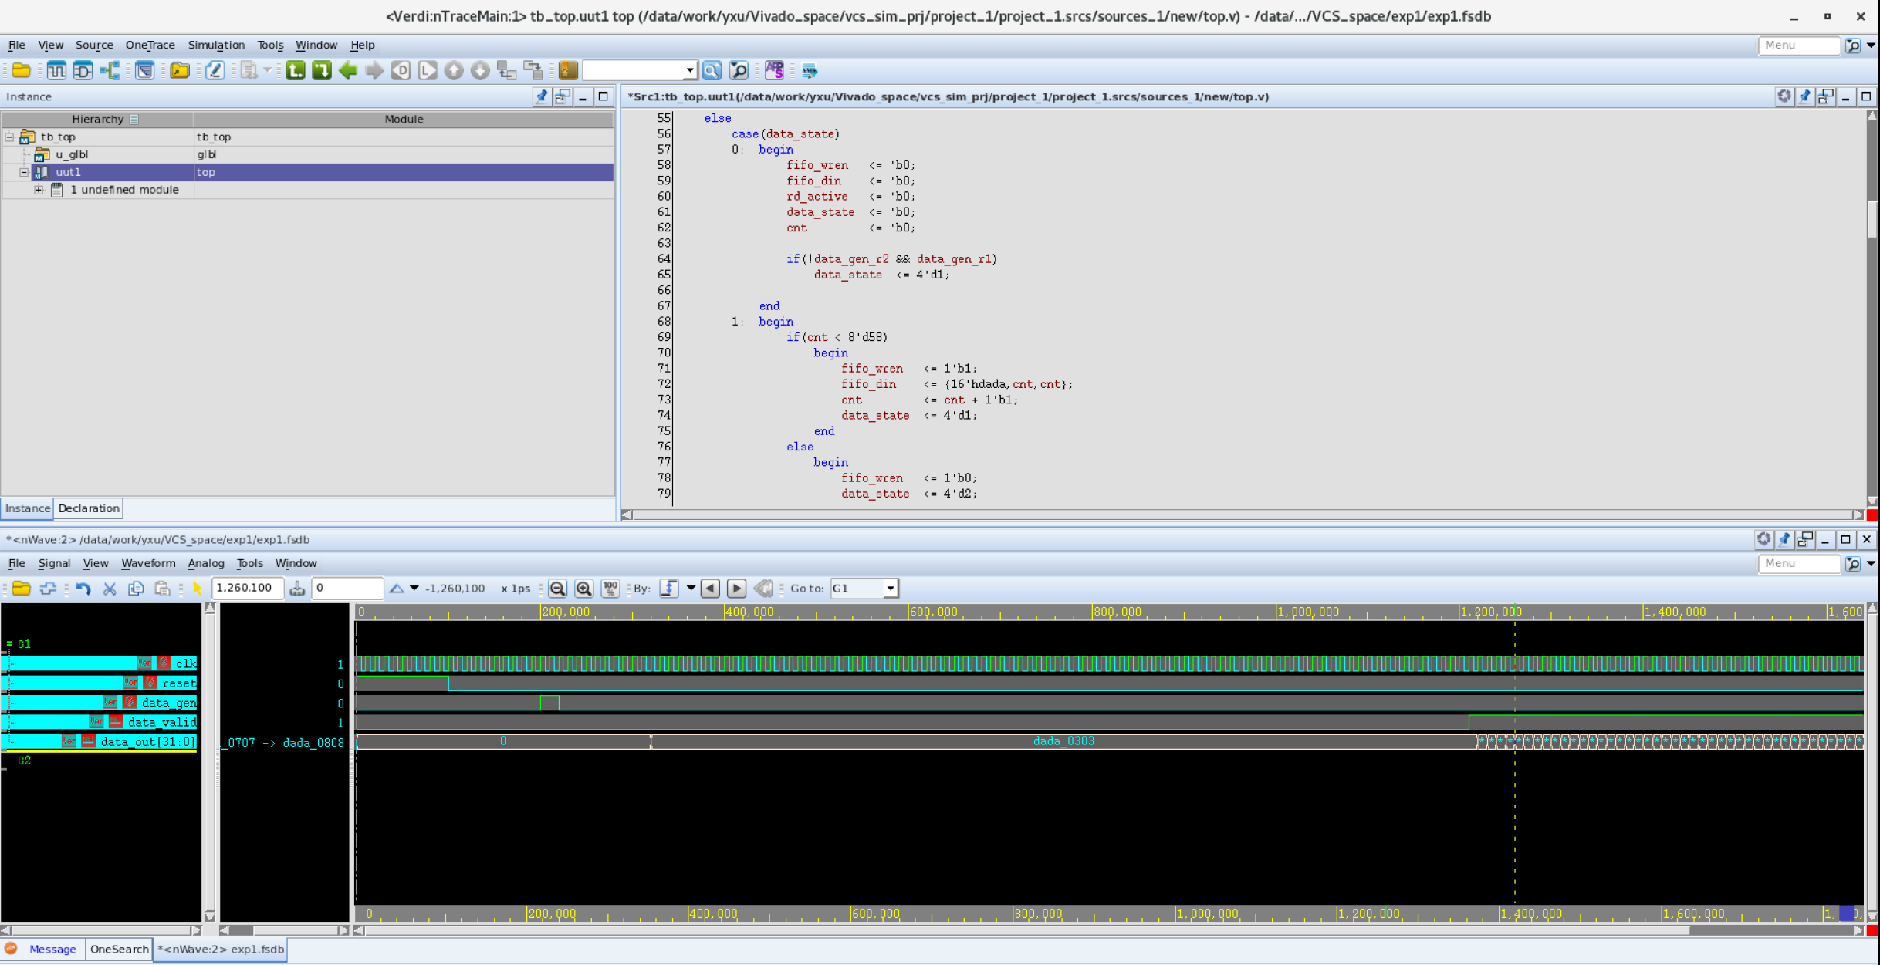1880x965 pixels.
Task: Click cursor time field showing 1,260,100
Action: (247, 589)
